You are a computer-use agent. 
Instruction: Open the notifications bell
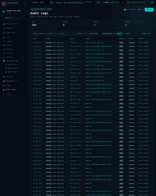123,3
